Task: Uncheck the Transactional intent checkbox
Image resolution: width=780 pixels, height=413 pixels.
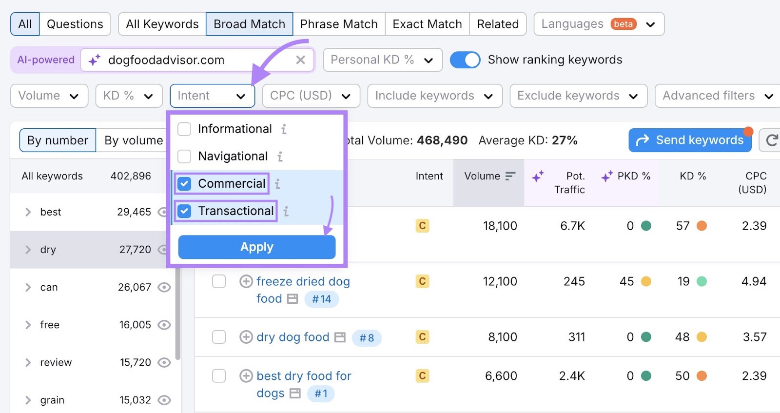Action: (184, 211)
